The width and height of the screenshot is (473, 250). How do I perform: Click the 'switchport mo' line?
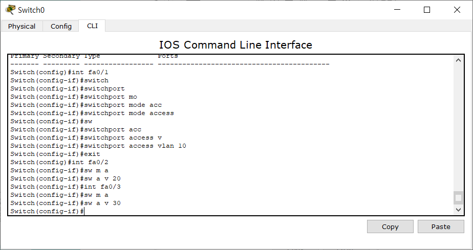pyautogui.click(x=74, y=97)
